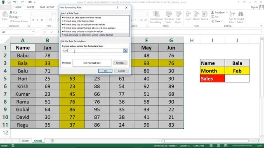Switch to Sheet1 tab
This screenshot has width=264, height=148.
[x=25, y=141]
